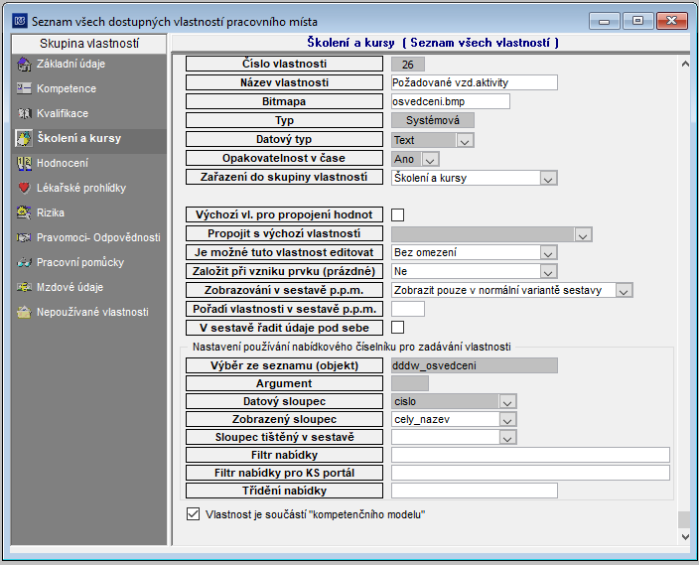The height and width of the screenshot is (565, 699).
Task: Click the Bitmapa osvedceni.bmp field
Action: pos(451,101)
